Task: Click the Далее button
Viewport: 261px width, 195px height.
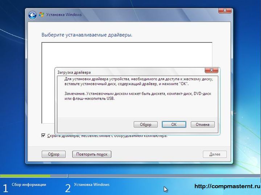Action: 215,154
